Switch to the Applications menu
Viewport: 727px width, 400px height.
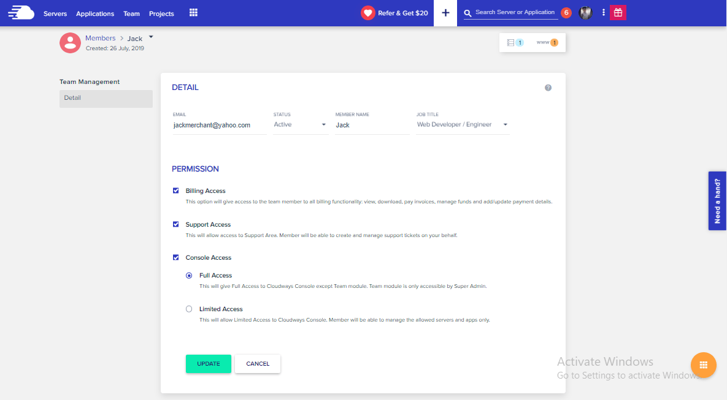[x=95, y=13]
